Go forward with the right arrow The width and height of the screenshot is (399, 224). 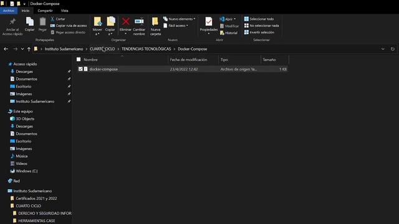[15, 49]
